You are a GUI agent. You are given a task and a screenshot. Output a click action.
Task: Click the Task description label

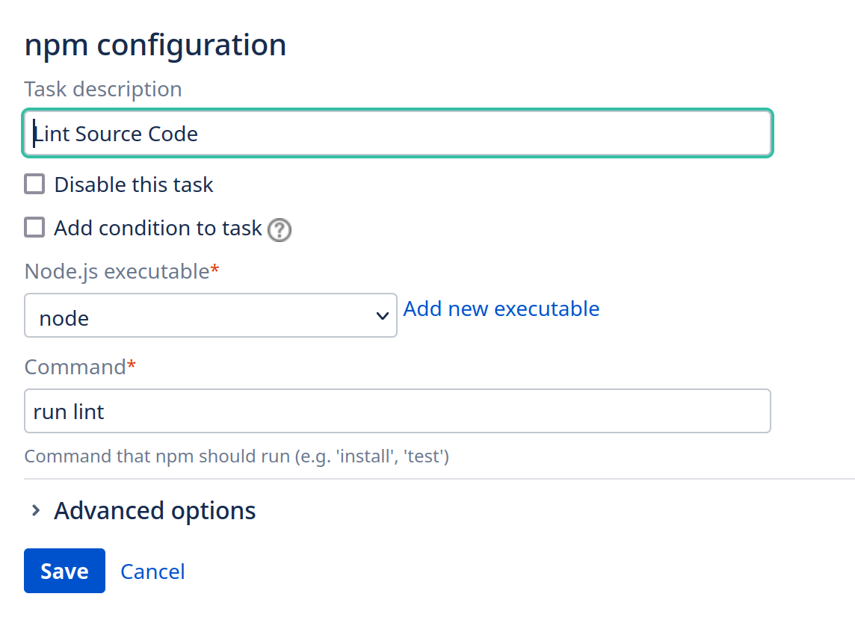tap(103, 89)
